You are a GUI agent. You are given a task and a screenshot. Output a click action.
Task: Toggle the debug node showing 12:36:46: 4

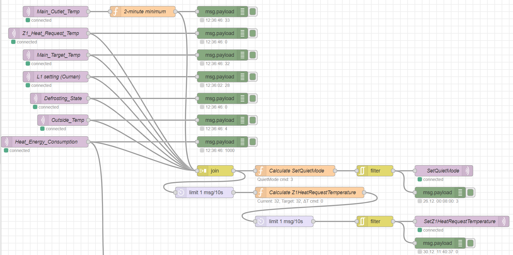point(253,120)
